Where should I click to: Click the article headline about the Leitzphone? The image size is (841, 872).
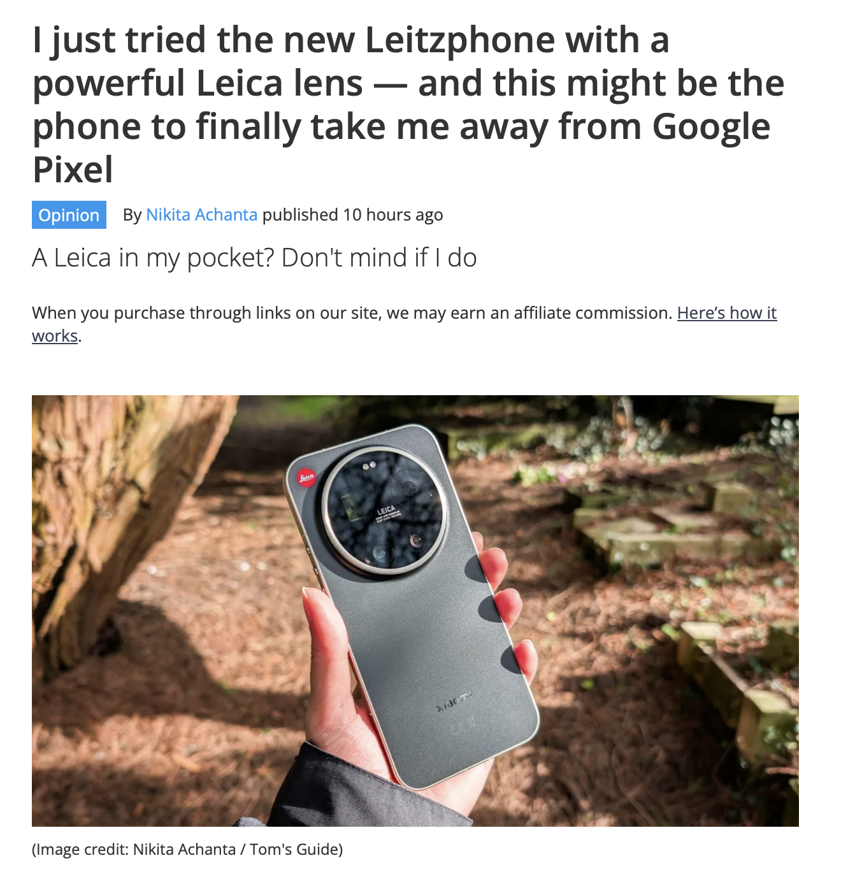[408, 105]
